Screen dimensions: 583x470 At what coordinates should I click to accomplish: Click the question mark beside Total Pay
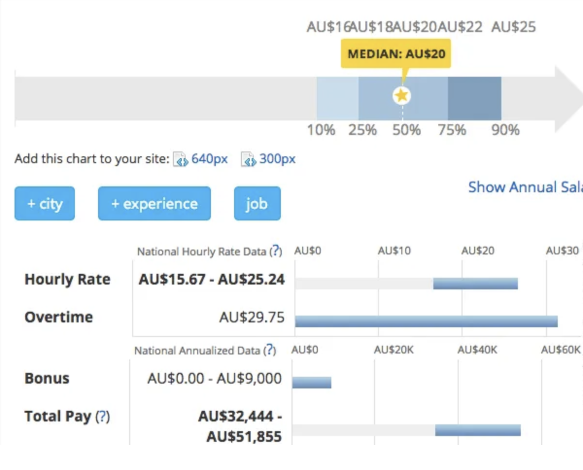pyautogui.click(x=102, y=417)
